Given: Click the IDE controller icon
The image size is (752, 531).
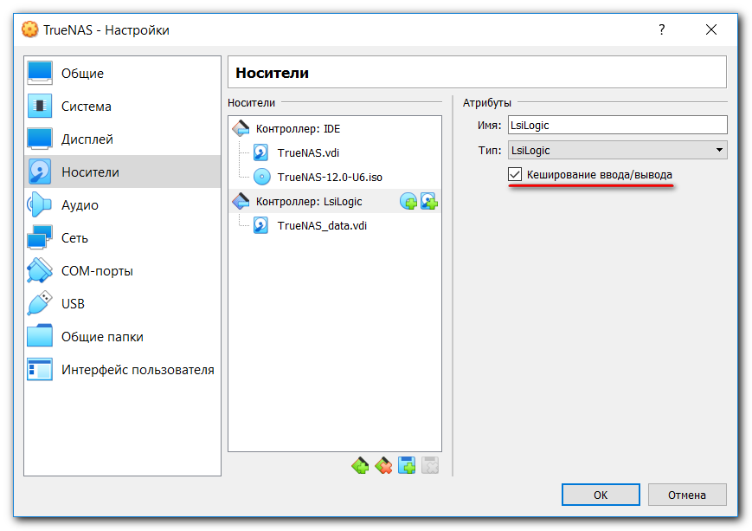Looking at the screenshot, I should (241, 128).
